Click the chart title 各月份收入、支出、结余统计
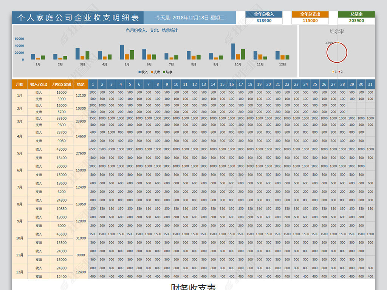Viewport: 387px width, 290px height. coord(152,30)
